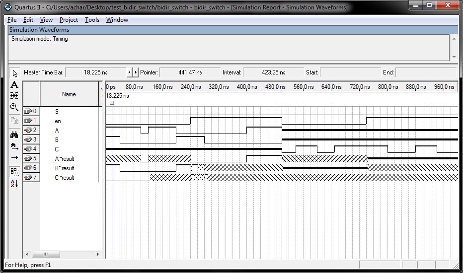Viewport: 463px width, 273px height.
Task: Click the time bar handle at 18.225 ns
Action: tap(112, 102)
